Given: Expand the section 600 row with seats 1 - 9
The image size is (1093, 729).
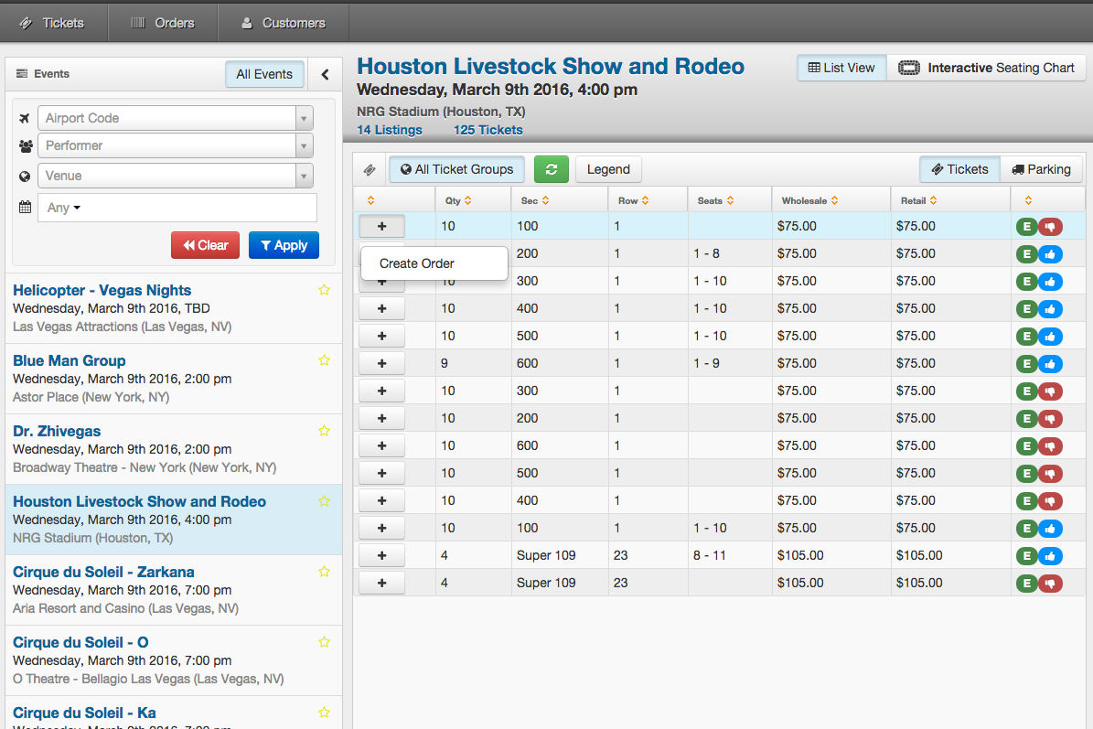Looking at the screenshot, I should pyautogui.click(x=381, y=364).
